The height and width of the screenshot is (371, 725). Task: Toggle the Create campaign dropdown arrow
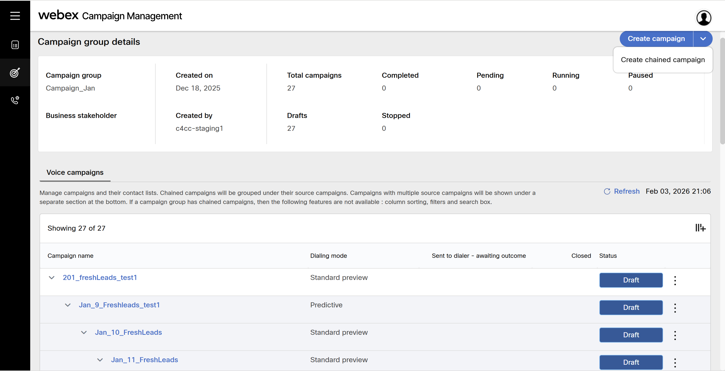[x=703, y=39]
